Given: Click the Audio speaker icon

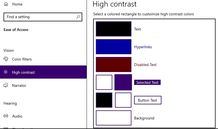Looking at the screenshot, I should [x=6, y=116].
